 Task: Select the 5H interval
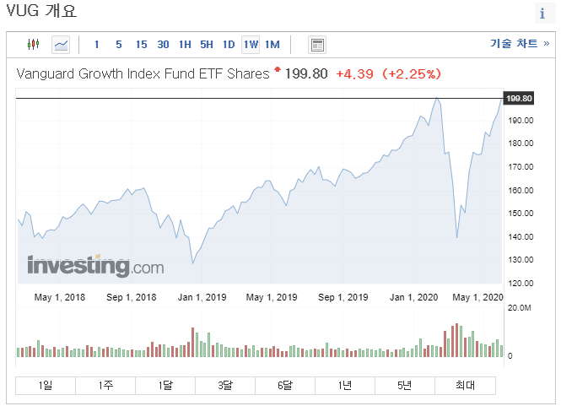click(207, 44)
